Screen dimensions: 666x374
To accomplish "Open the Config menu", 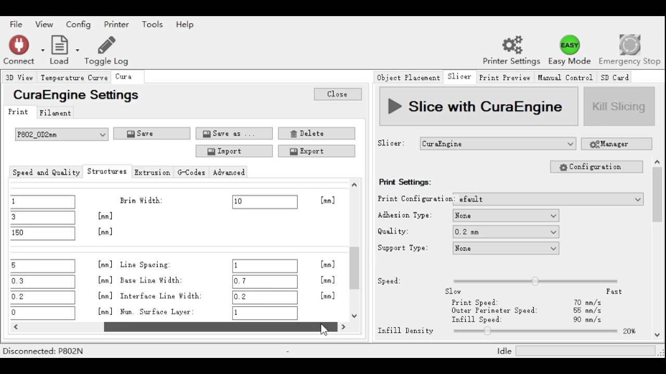I will point(78,24).
